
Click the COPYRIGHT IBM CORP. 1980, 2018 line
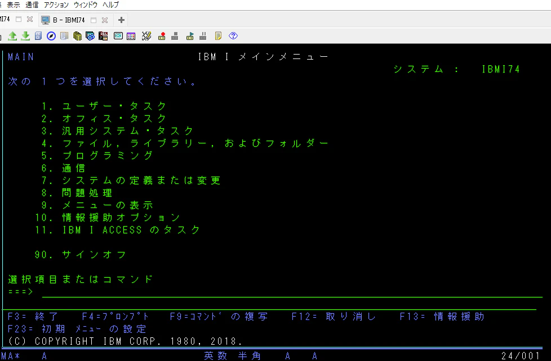point(125,341)
